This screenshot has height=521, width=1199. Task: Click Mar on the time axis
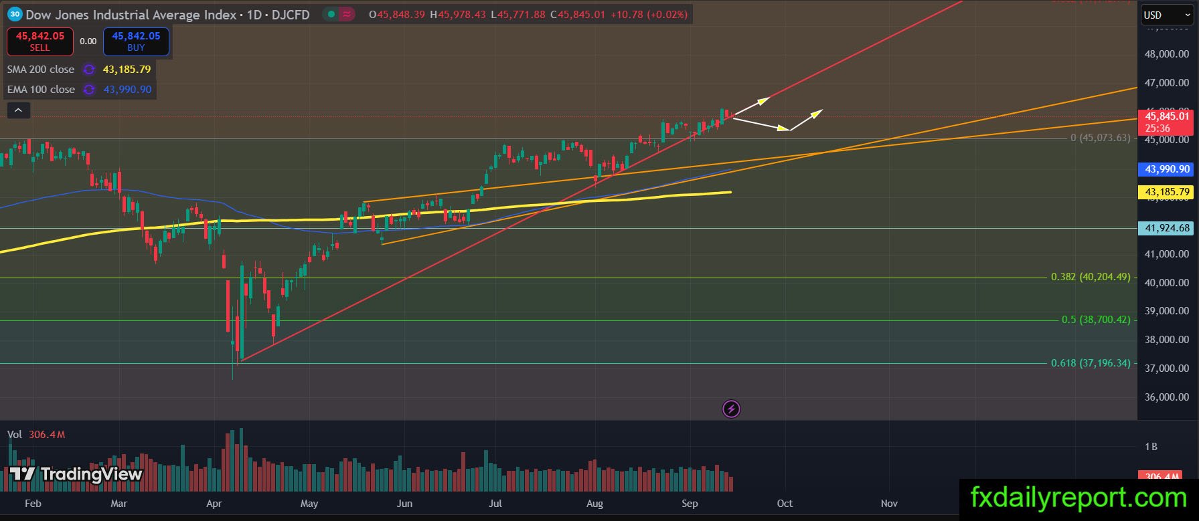pos(119,504)
